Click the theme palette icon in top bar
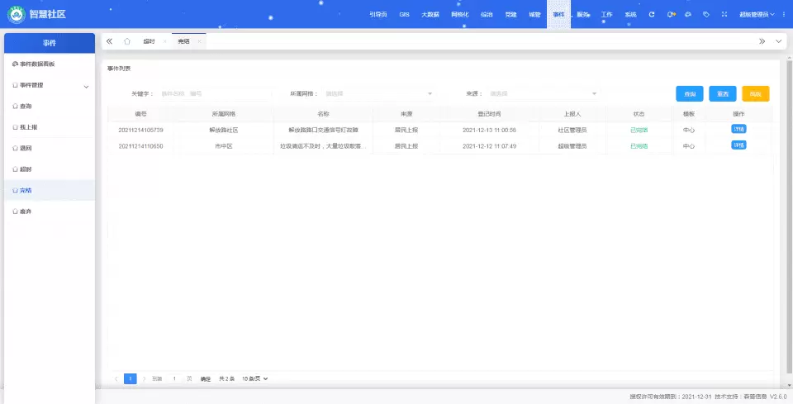 click(688, 15)
